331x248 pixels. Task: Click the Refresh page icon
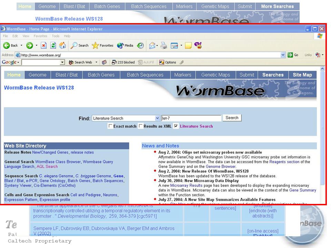pos(53,45)
